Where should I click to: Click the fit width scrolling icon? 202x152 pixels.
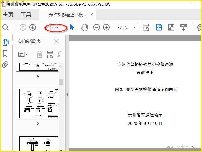coord(146,27)
